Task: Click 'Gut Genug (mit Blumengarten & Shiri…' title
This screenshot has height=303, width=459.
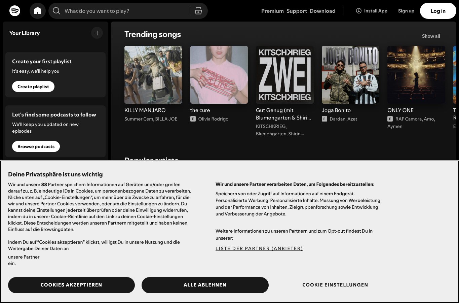Action: pyautogui.click(x=283, y=114)
